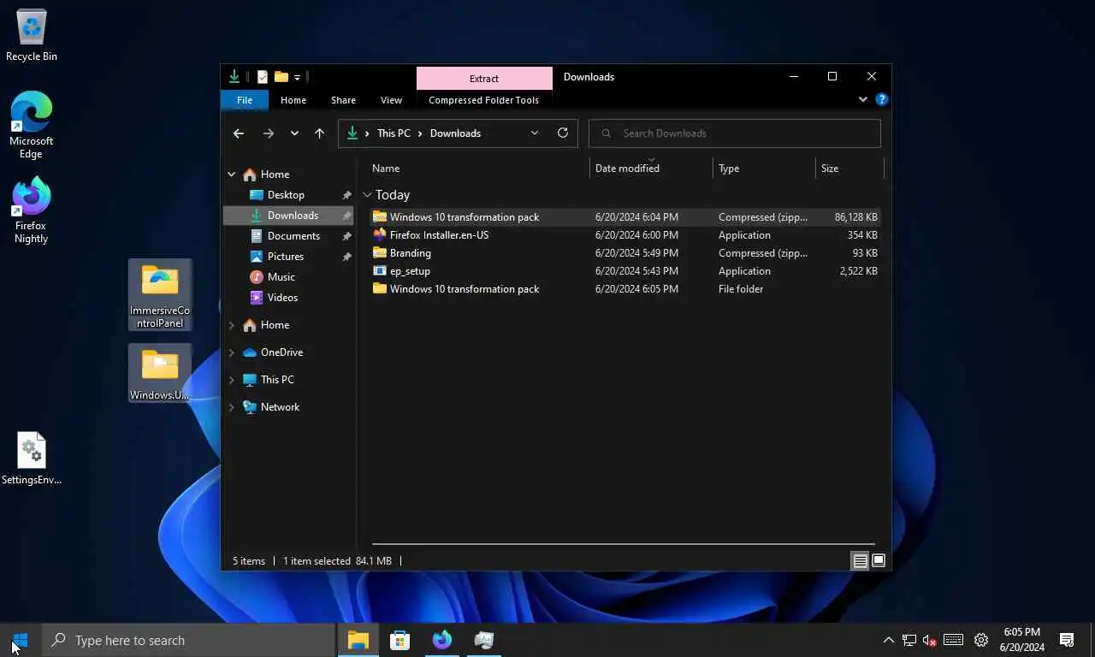Select the Branding compressed folder
This screenshot has height=657, width=1095.
(x=625, y=253)
